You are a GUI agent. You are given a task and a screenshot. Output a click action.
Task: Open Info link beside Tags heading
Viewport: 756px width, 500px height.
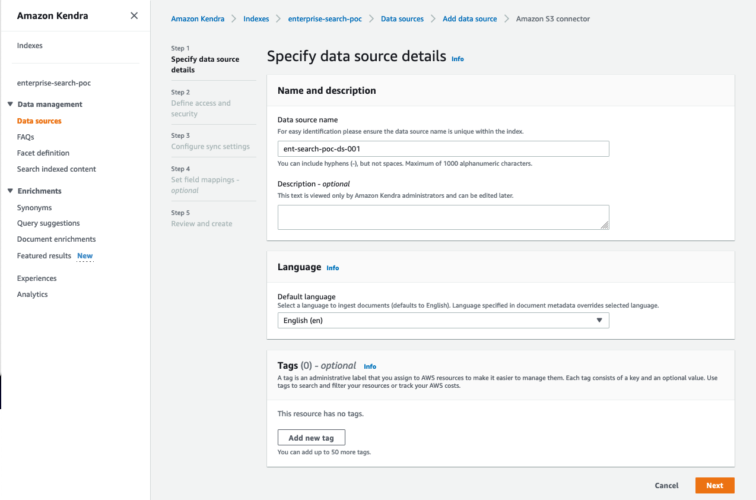click(x=370, y=366)
